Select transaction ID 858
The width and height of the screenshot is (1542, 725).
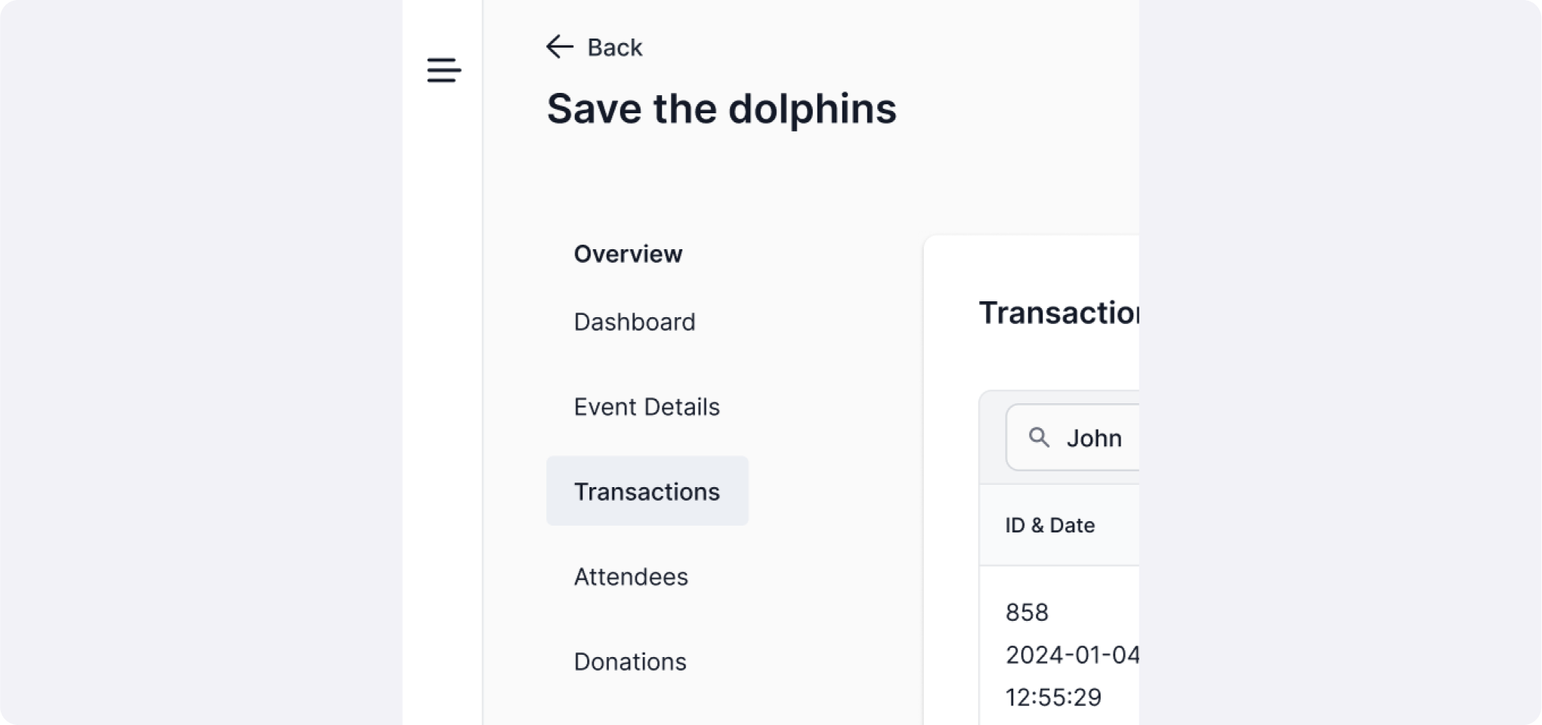1027,612
